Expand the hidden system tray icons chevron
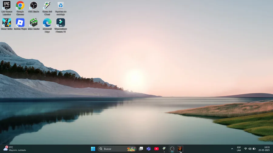The width and height of the screenshot is (273, 153). [x=232, y=149]
